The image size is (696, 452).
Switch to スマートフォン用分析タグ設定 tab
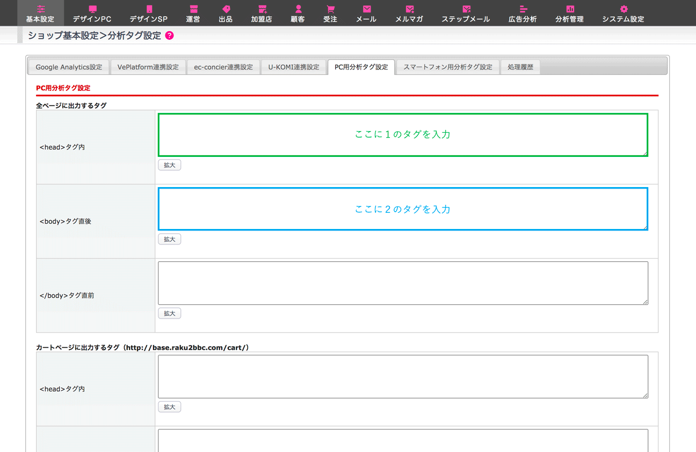click(447, 67)
